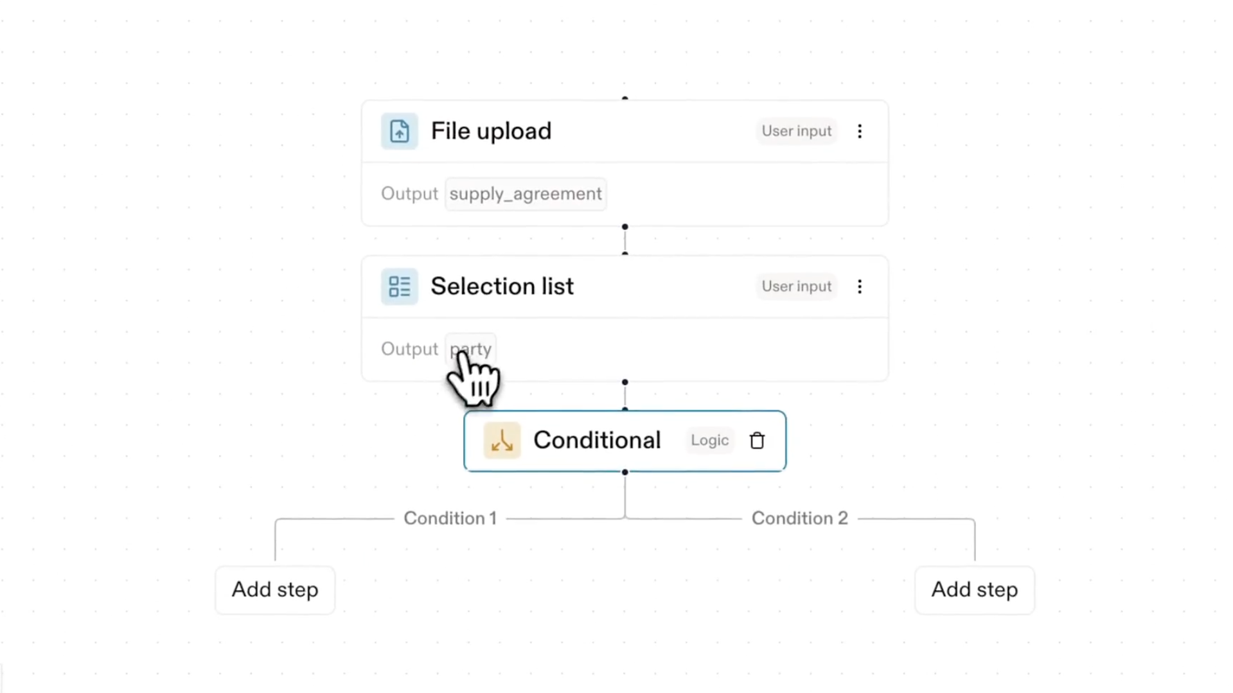The width and height of the screenshot is (1233, 693).
Task: Delete the Conditional step with trash icon
Action: 757,441
